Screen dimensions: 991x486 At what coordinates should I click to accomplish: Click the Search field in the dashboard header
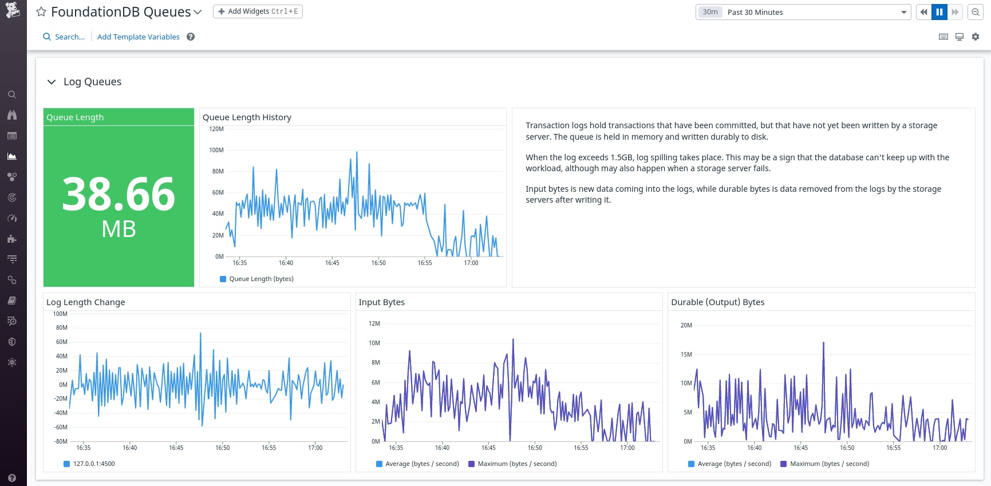[x=64, y=37]
